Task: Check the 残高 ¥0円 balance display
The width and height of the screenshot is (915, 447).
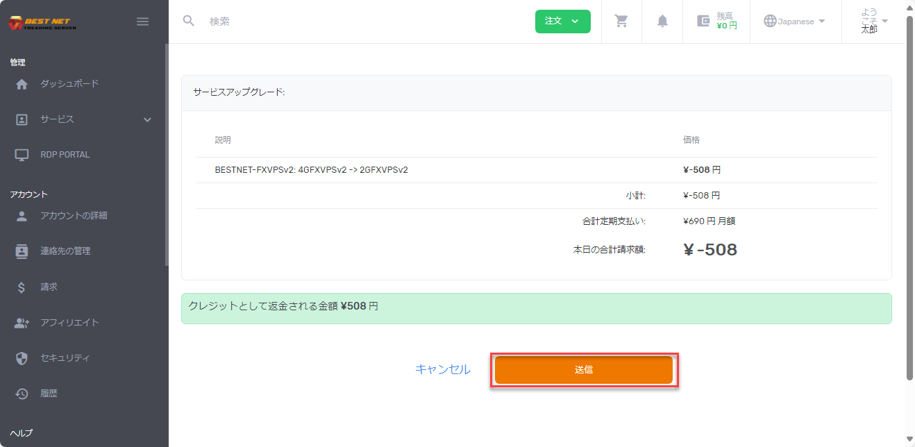Action: [x=716, y=22]
